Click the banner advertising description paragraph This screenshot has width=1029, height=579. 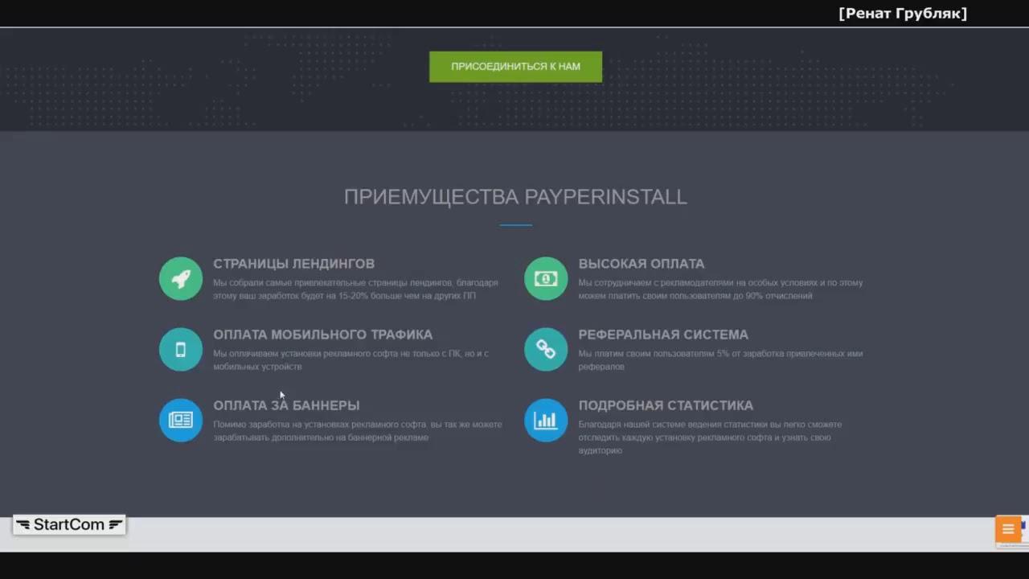pyautogui.click(x=358, y=431)
